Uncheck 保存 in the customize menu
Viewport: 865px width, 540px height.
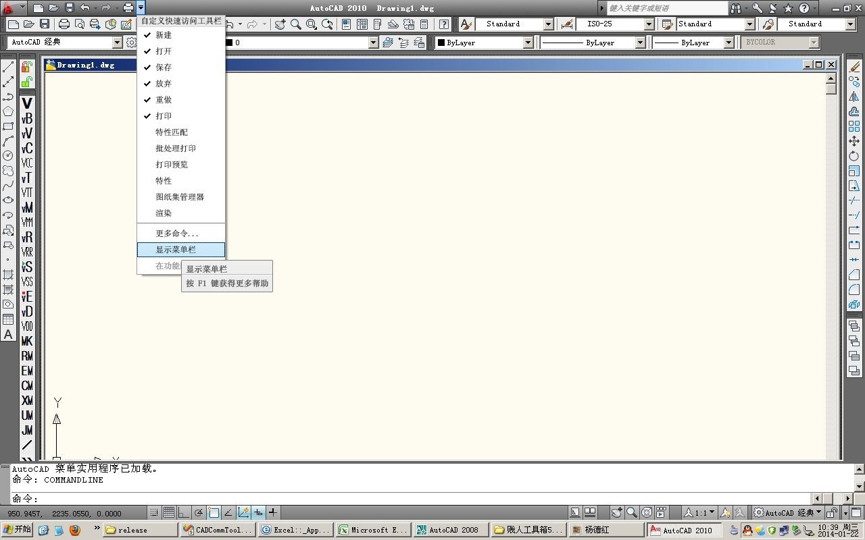[x=164, y=67]
